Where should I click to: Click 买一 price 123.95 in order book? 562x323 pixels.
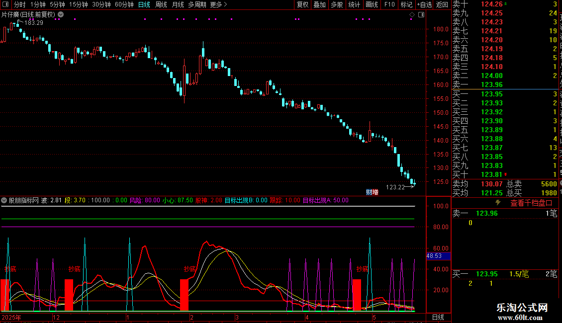492,94
